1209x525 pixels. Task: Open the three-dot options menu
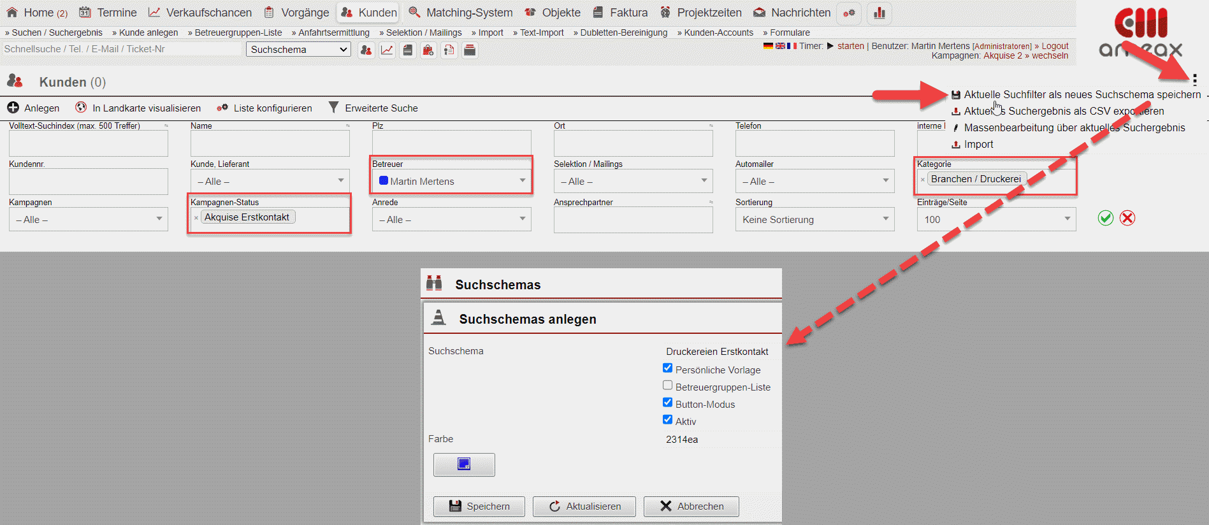point(1194,80)
